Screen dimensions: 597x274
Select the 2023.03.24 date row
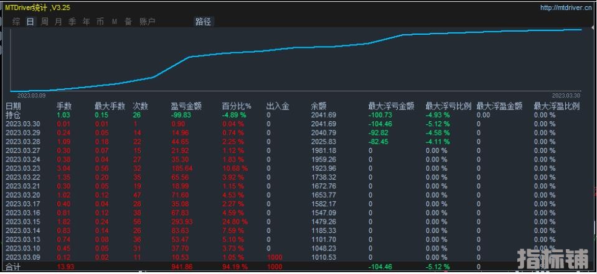[x=23, y=159]
